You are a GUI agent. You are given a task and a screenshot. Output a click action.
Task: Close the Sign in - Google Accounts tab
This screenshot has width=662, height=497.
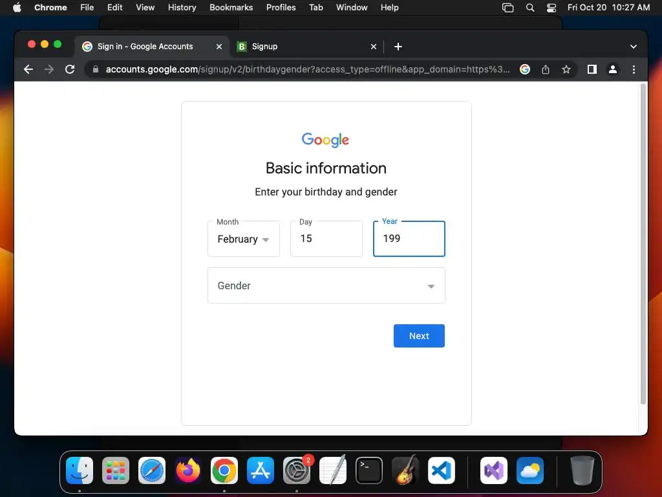coord(219,47)
